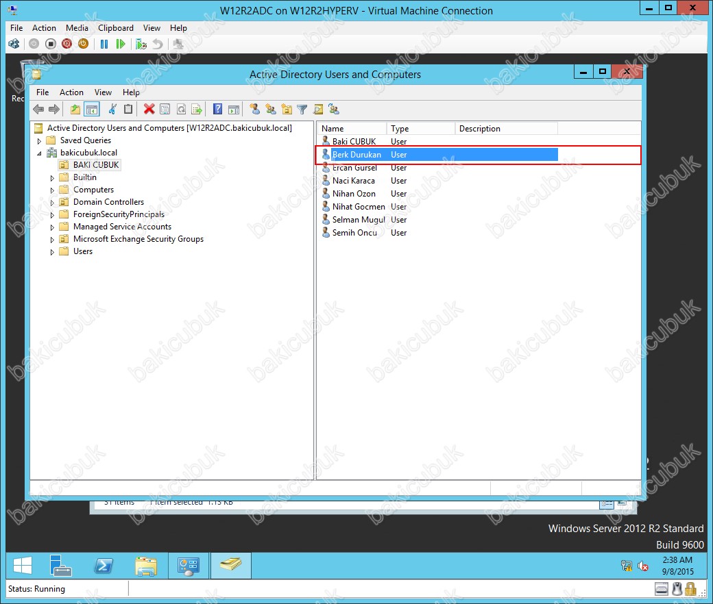Click the Create New Organizational Unit icon

pyautogui.click(x=287, y=109)
